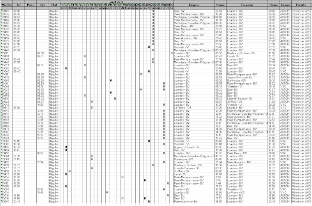Select the Famille column header
312x206 pixels.
301,5
